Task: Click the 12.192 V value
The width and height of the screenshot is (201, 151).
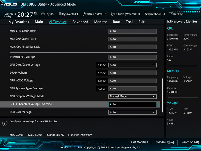Action: coord(172,113)
